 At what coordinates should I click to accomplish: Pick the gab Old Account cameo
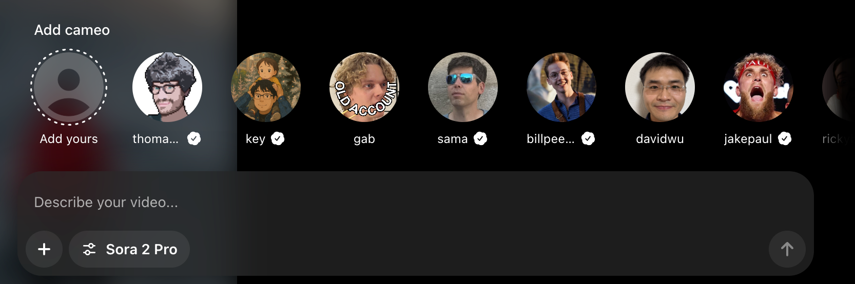[x=364, y=87]
